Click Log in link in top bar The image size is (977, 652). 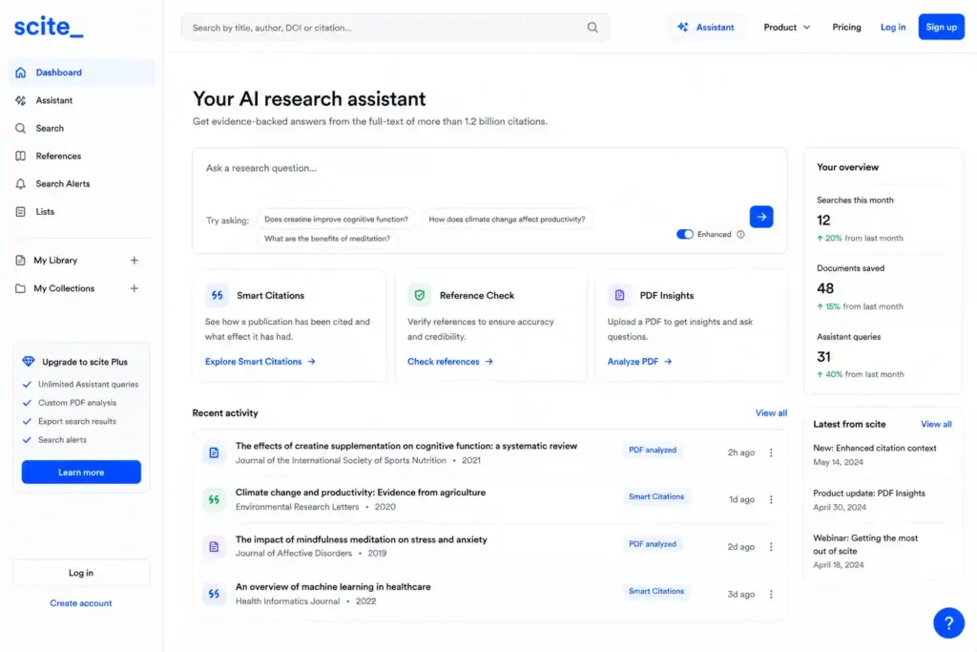(892, 28)
